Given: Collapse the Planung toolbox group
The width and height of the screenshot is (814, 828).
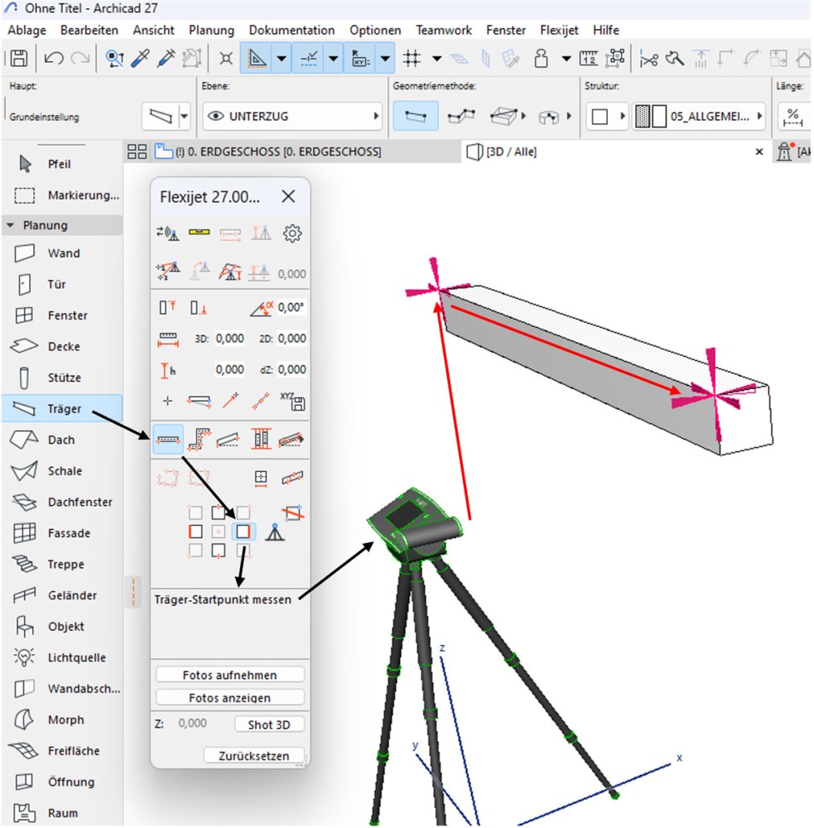Looking at the screenshot, I should 10,225.
